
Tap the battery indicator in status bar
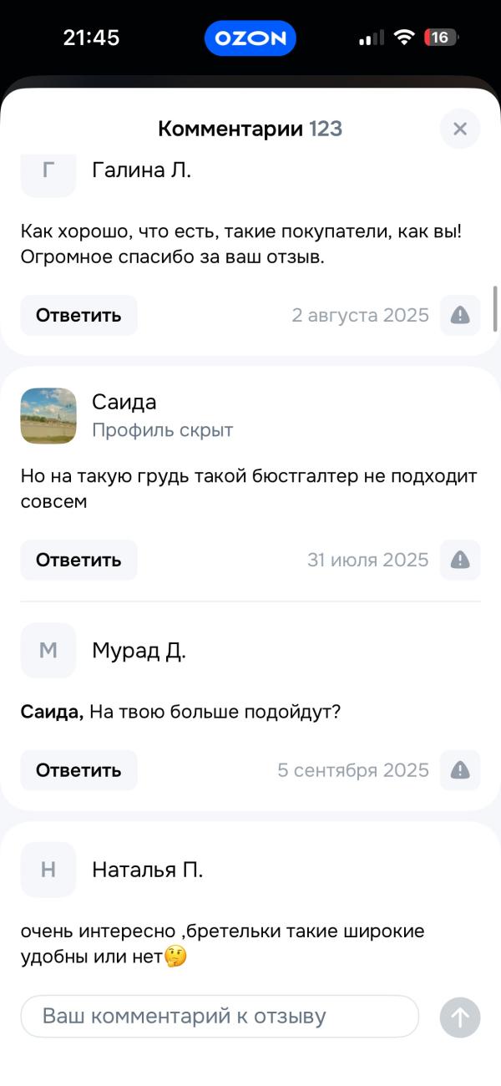point(439,38)
